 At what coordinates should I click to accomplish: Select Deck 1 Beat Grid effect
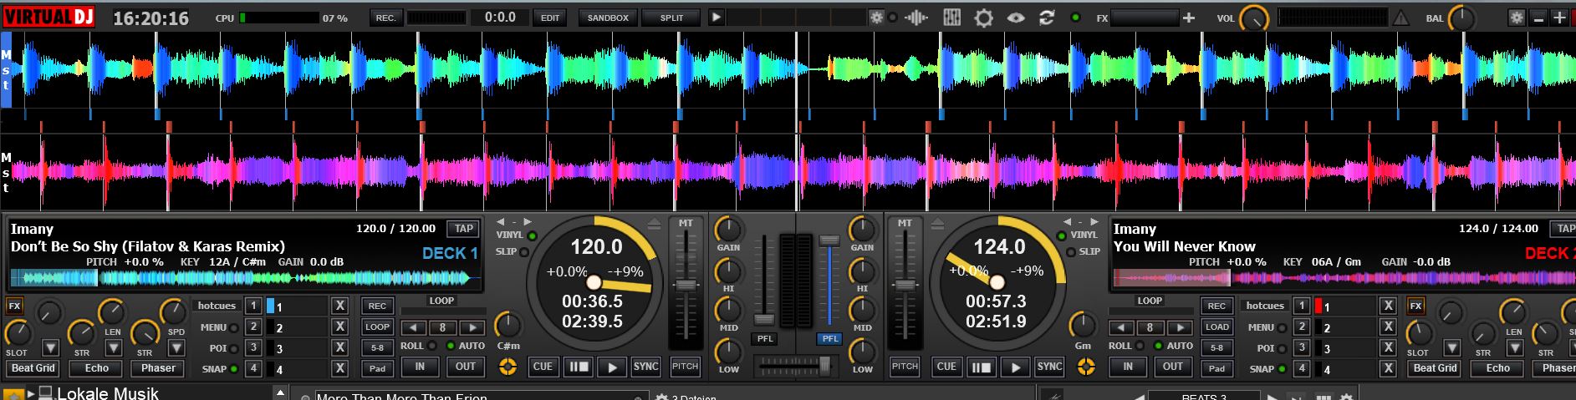[33, 368]
